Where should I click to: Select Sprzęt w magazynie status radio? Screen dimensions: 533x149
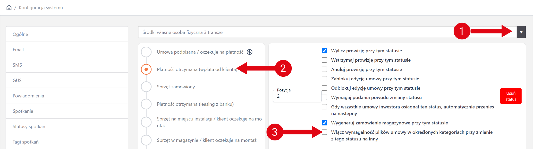pyautogui.click(x=146, y=140)
